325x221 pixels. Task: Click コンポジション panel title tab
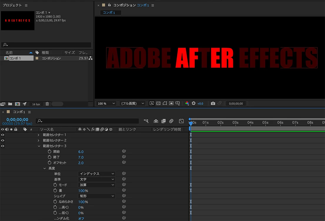click(124, 5)
